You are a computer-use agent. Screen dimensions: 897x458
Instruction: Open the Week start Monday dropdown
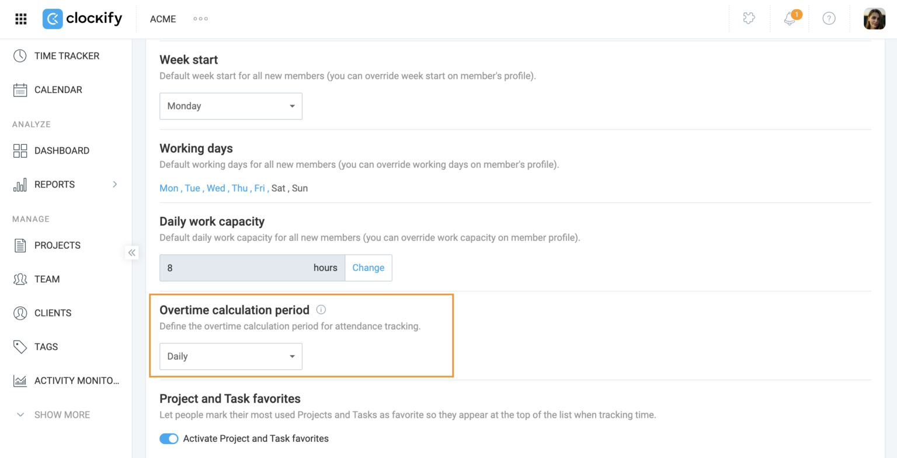(231, 106)
